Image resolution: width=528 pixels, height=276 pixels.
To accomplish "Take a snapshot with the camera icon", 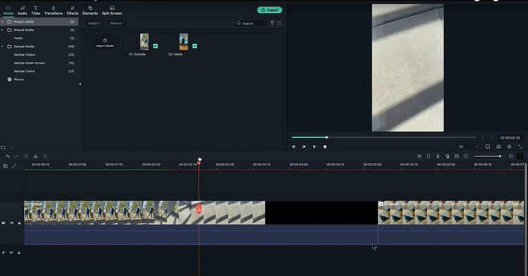I will (498, 146).
